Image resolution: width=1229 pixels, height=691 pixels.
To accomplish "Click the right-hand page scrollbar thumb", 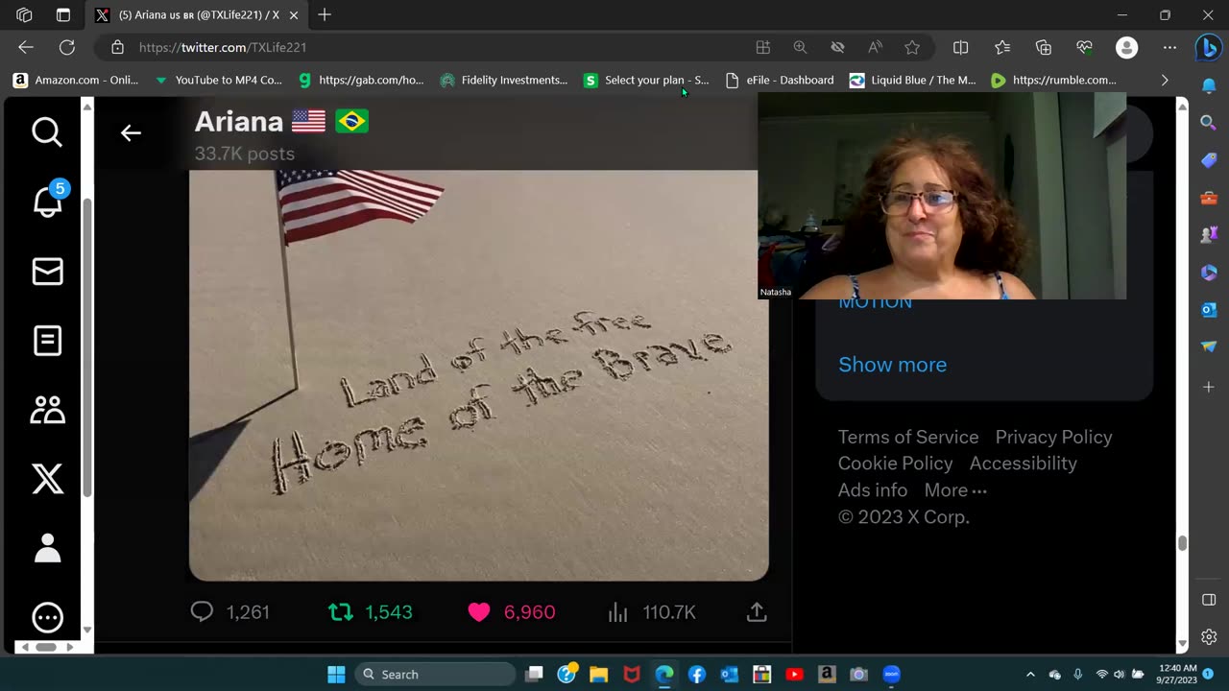I will click(x=1182, y=543).
